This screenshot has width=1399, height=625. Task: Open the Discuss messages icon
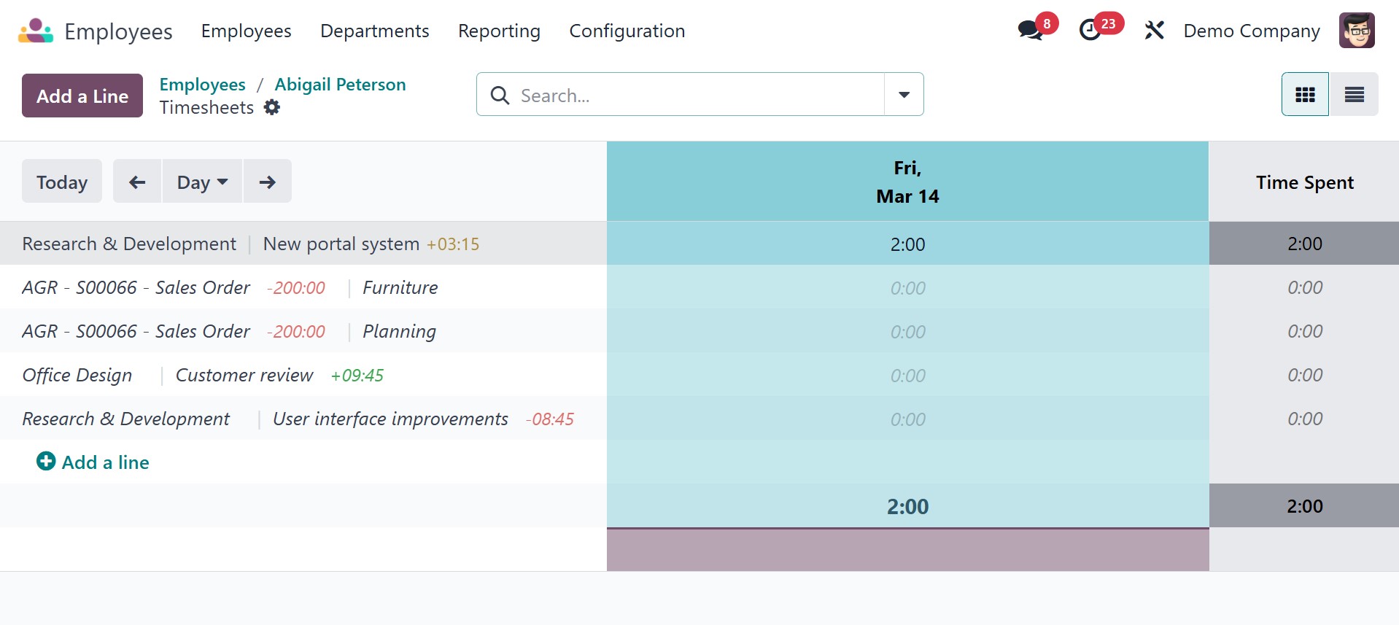[x=1030, y=31]
